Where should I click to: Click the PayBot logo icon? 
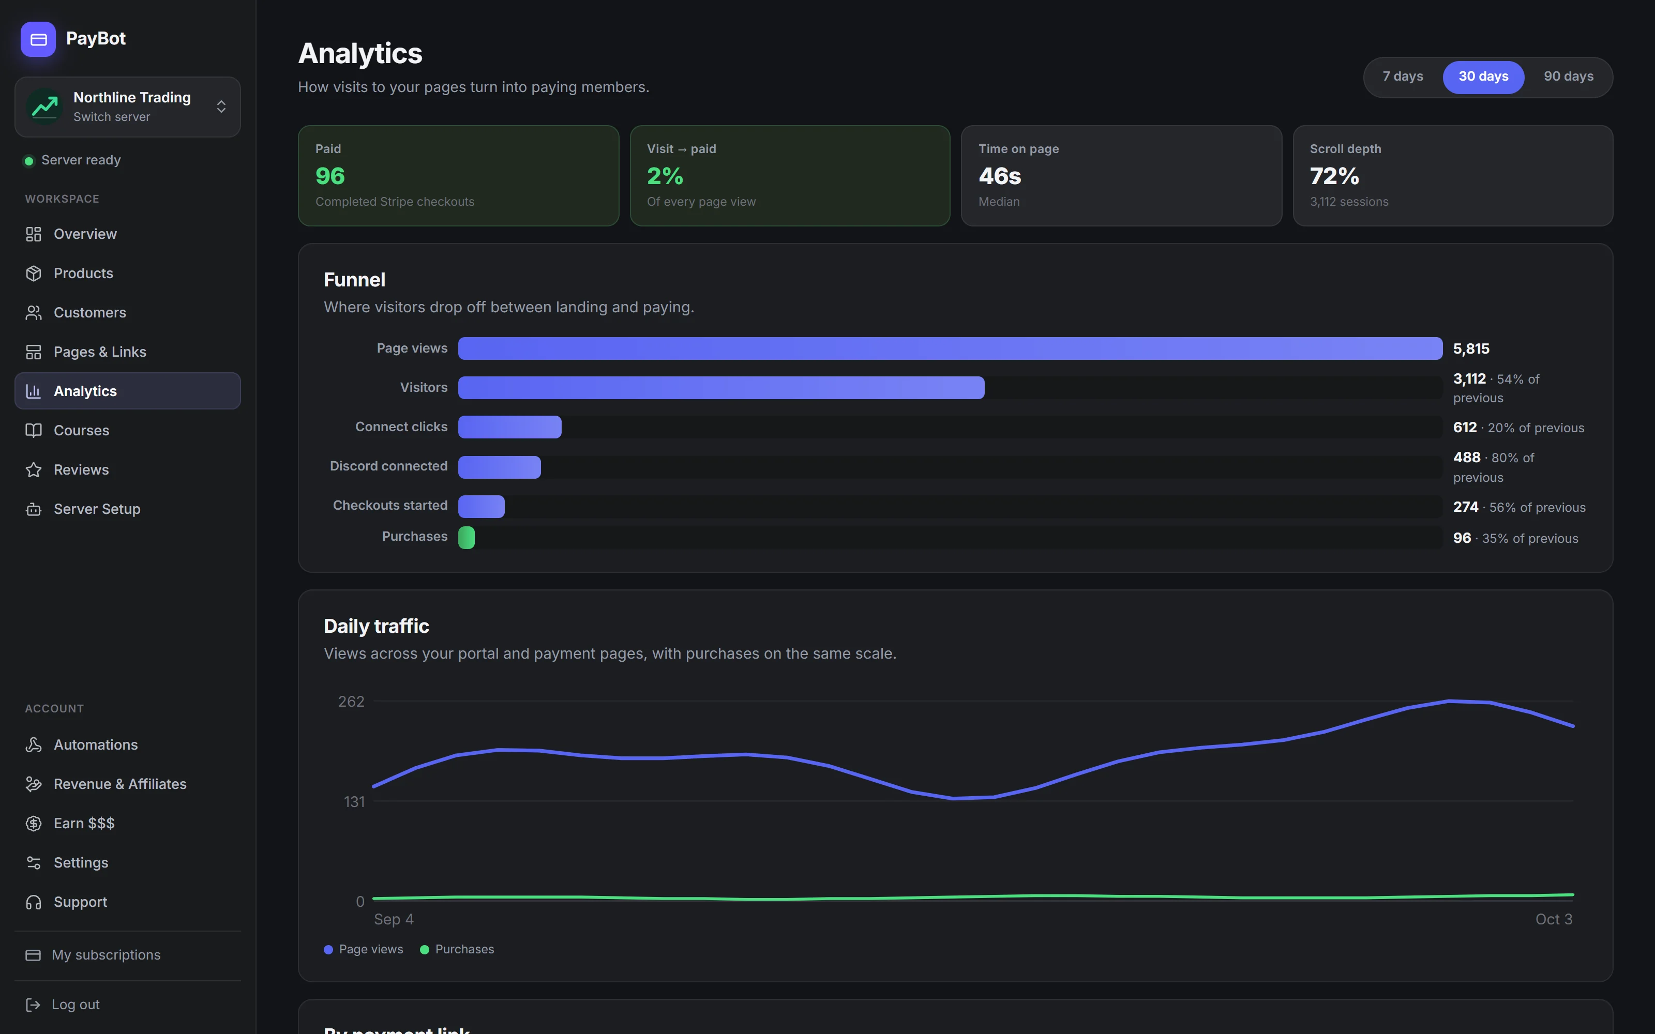point(38,39)
